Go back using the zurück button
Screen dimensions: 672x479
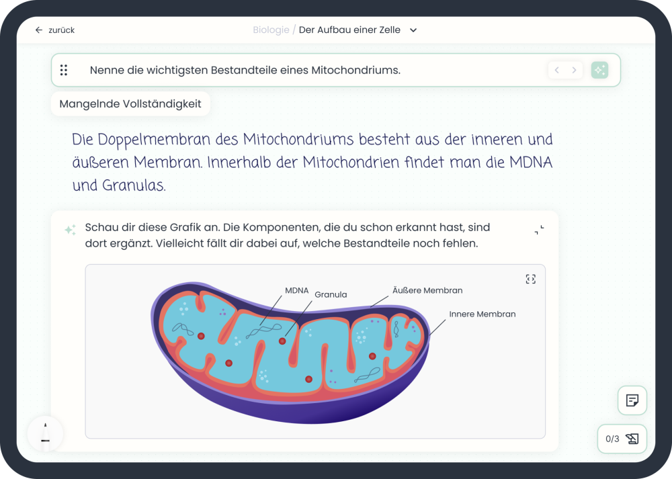coord(55,30)
